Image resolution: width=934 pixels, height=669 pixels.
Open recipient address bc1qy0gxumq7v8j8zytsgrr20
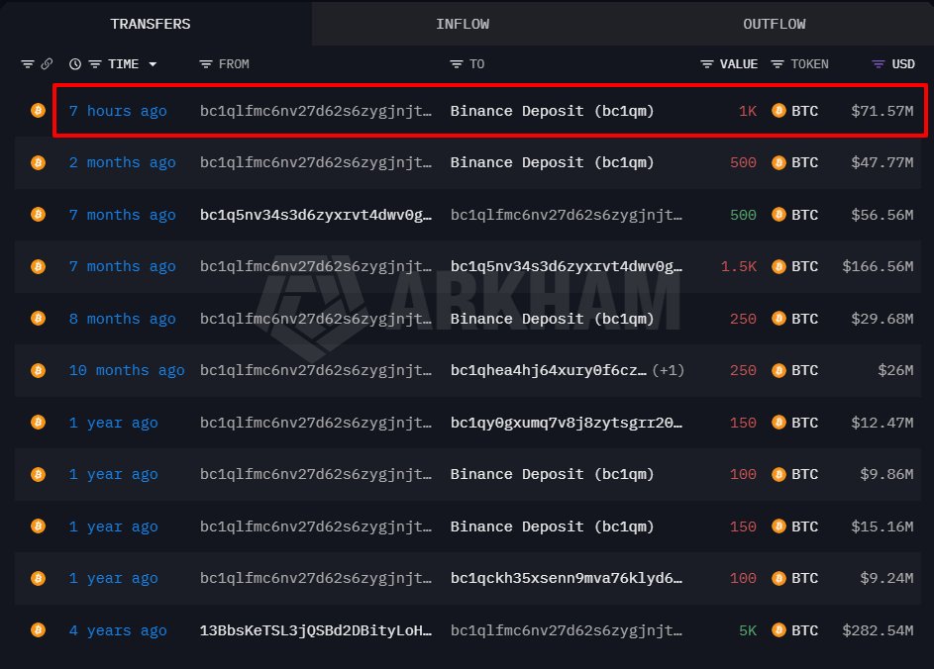point(567,423)
